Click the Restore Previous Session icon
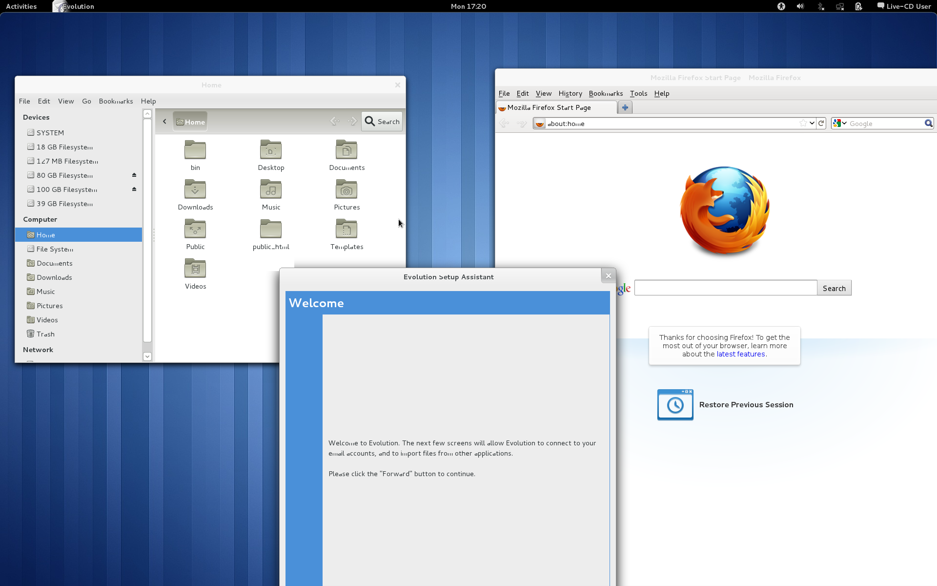937x586 pixels. click(675, 405)
